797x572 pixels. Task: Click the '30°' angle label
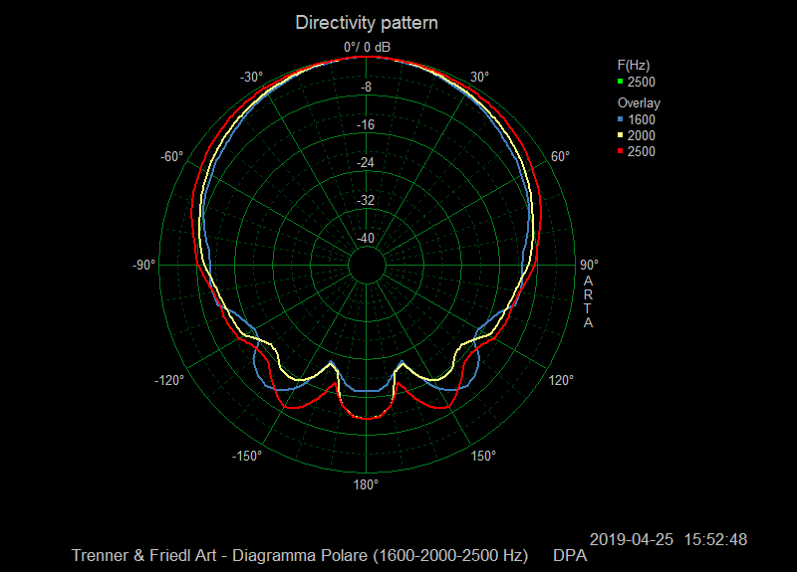479,77
